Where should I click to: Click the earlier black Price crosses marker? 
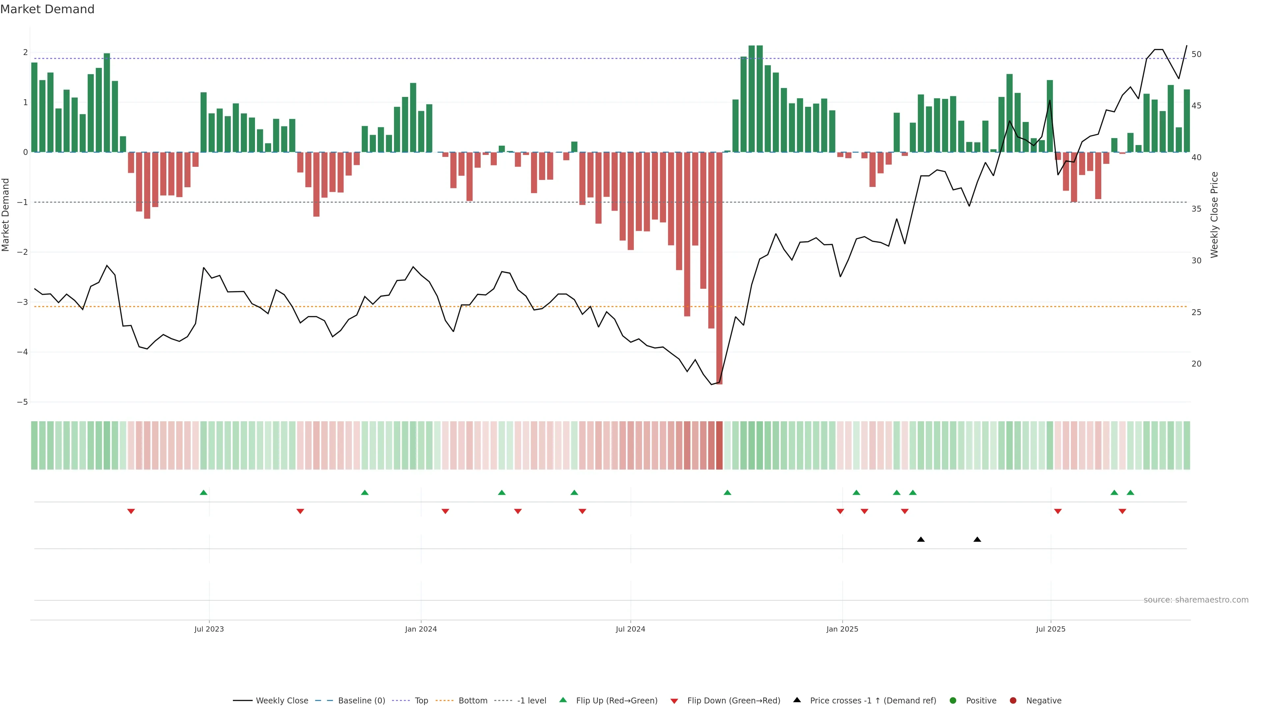pyautogui.click(x=921, y=540)
